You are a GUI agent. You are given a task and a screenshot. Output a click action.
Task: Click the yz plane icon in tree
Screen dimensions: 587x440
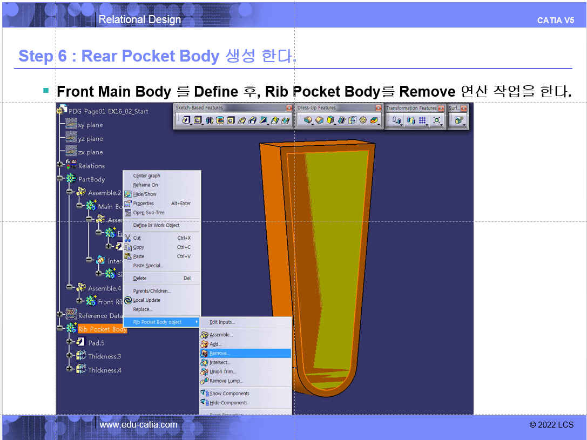[71, 138]
